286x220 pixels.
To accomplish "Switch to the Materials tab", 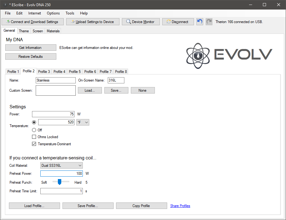I will tap(53, 31).
